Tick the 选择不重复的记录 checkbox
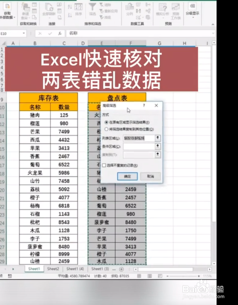Image resolution: width=238 pixels, height=305 pixels. pos(104,165)
